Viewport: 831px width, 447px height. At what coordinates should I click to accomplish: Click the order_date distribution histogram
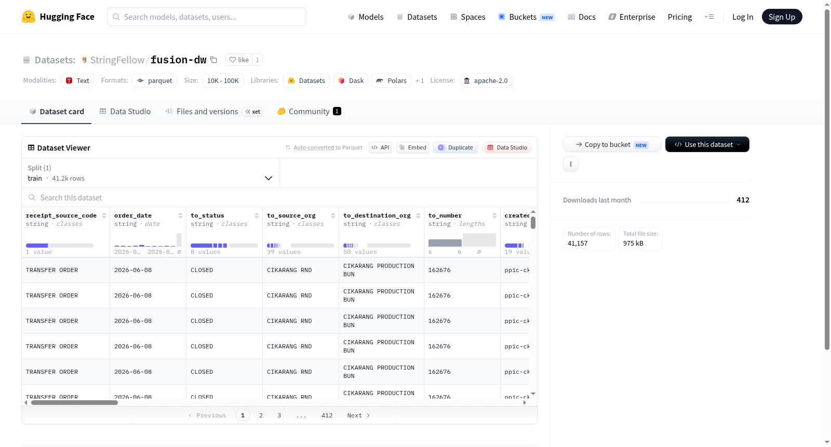pyautogui.click(x=148, y=240)
